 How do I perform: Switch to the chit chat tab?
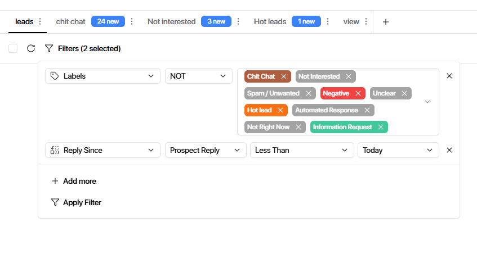coord(70,22)
